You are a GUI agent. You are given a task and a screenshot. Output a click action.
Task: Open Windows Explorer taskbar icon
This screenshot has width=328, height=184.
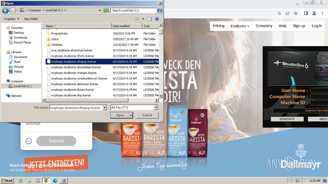(x=29, y=181)
